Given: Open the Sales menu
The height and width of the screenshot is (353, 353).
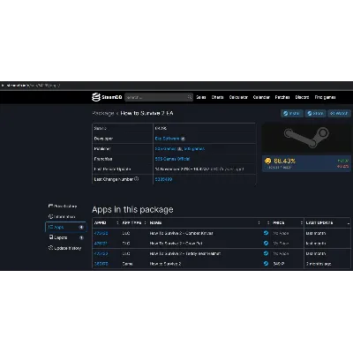Looking at the screenshot, I should click(x=201, y=97).
